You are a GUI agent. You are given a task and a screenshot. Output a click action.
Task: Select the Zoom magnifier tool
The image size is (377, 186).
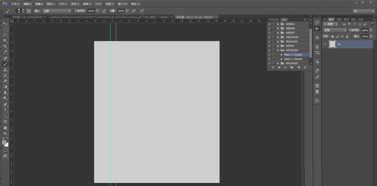pos(5,133)
